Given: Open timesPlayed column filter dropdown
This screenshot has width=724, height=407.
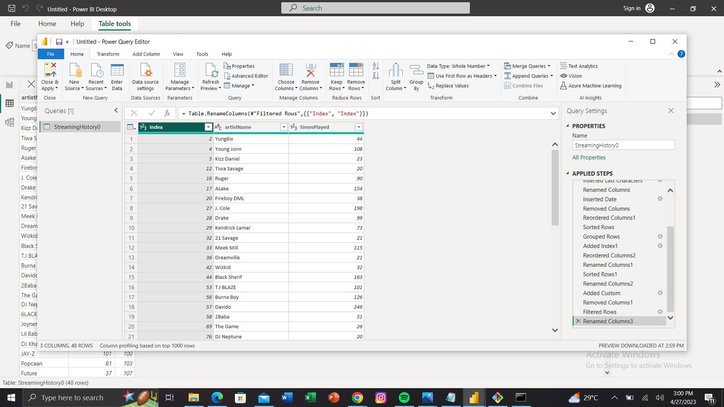Looking at the screenshot, I should click(359, 127).
